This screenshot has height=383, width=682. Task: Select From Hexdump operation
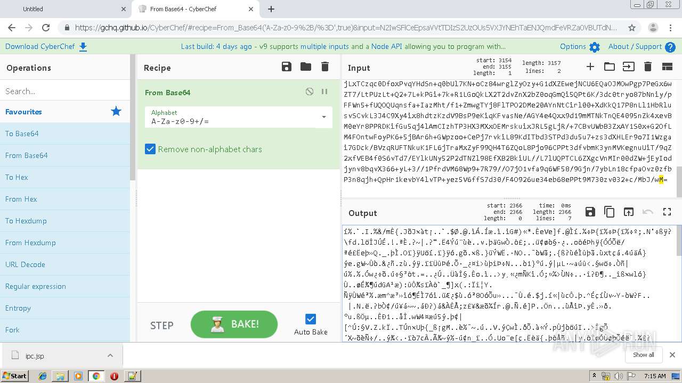[65, 243]
